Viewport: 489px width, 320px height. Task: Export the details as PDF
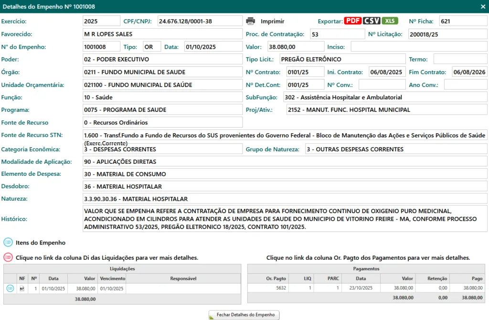click(353, 21)
